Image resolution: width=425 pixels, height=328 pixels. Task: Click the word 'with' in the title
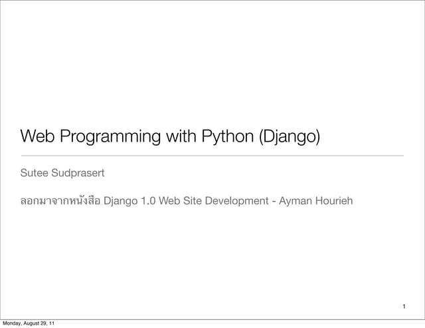click(179, 136)
